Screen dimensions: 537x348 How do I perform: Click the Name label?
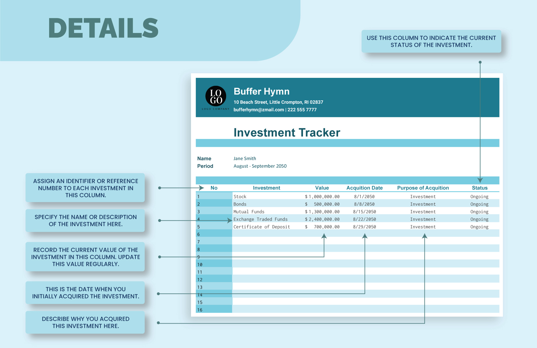[204, 158]
